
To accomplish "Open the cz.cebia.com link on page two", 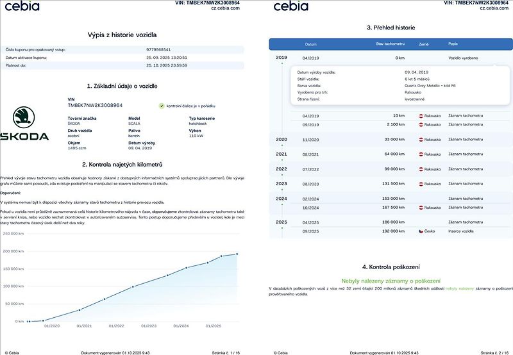I will tap(494, 8).
